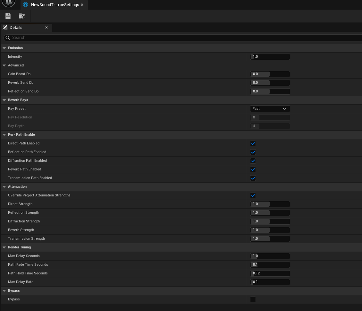Image resolution: width=362 pixels, height=311 pixels.
Task: Click the Max Delay Rate label
Action: click(21, 282)
